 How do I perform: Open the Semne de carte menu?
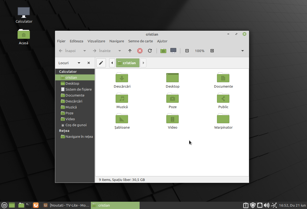point(140,41)
